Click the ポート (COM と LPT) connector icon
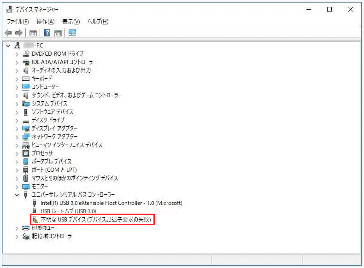The image size is (364, 268). click(26, 170)
